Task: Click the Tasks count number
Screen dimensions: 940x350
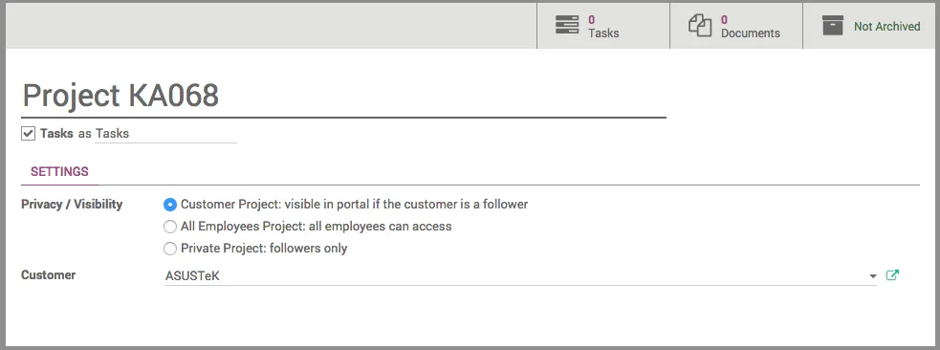Action: (x=591, y=20)
